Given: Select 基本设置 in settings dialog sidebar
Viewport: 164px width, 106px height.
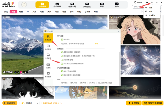Looking at the screenshot, I should coord(48,38).
